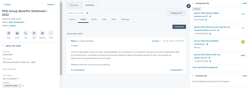
Task: Switch to the Overview tab
Action: point(74,5)
